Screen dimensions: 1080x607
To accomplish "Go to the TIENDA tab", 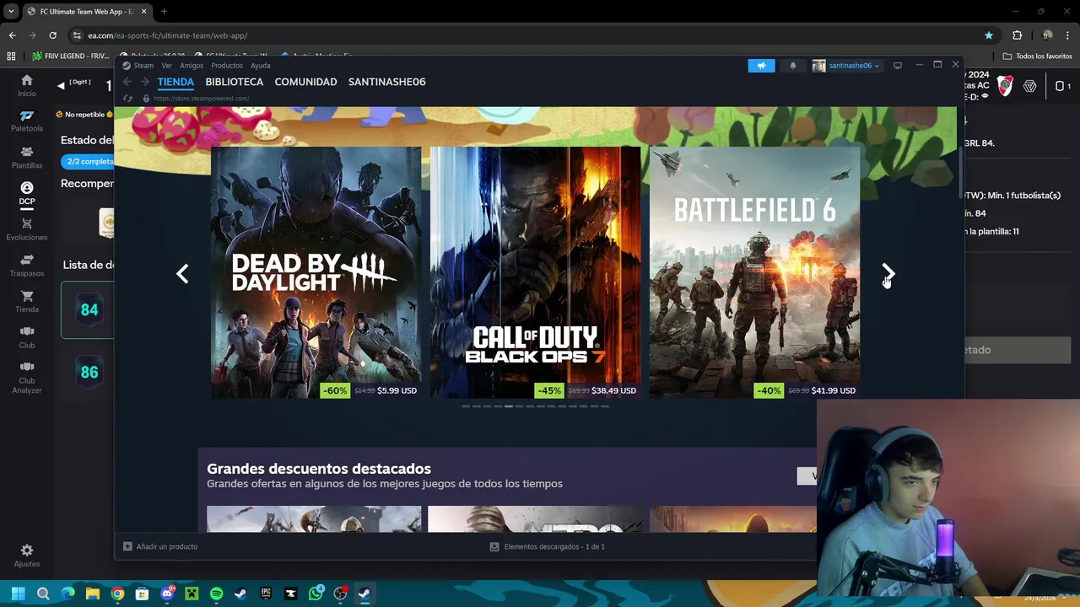I will (175, 82).
